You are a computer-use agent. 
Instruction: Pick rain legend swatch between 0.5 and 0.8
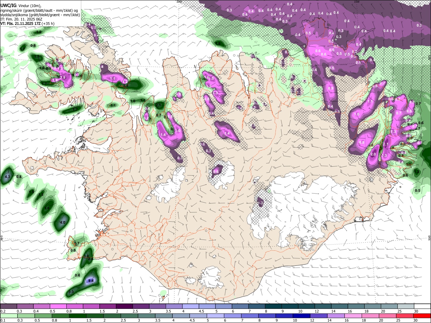(x=43, y=316)
